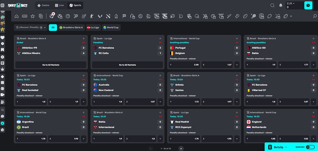Select the All leagues filter
Viewport: 318px width, 151px height.
(53, 27)
